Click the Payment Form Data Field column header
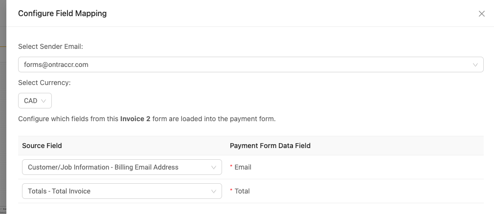This screenshot has height=214, width=494. pos(270,146)
